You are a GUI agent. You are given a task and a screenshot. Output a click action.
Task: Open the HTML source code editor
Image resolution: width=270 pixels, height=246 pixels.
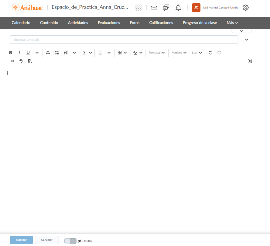point(12,61)
